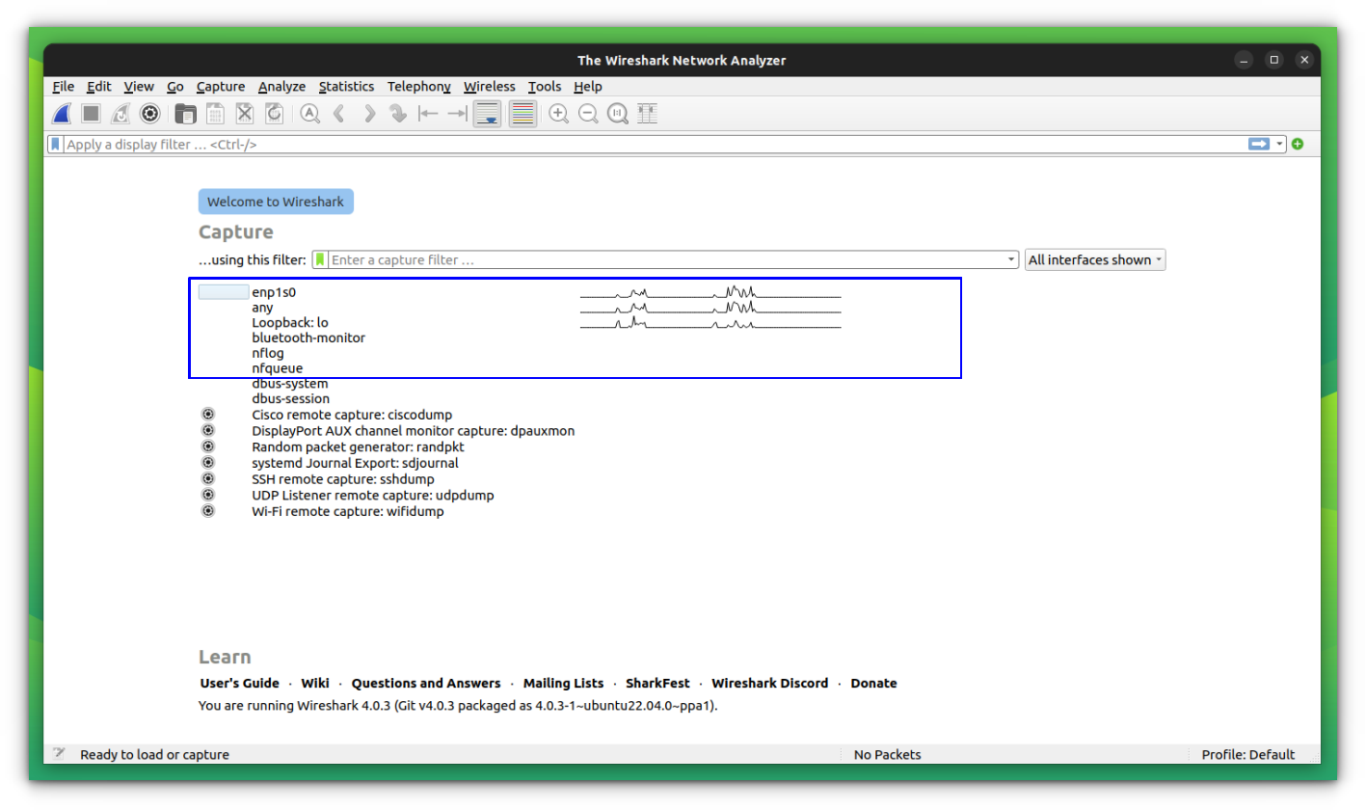The image size is (1366, 811).
Task: Open a capture file via folder icon
Action: (x=185, y=114)
